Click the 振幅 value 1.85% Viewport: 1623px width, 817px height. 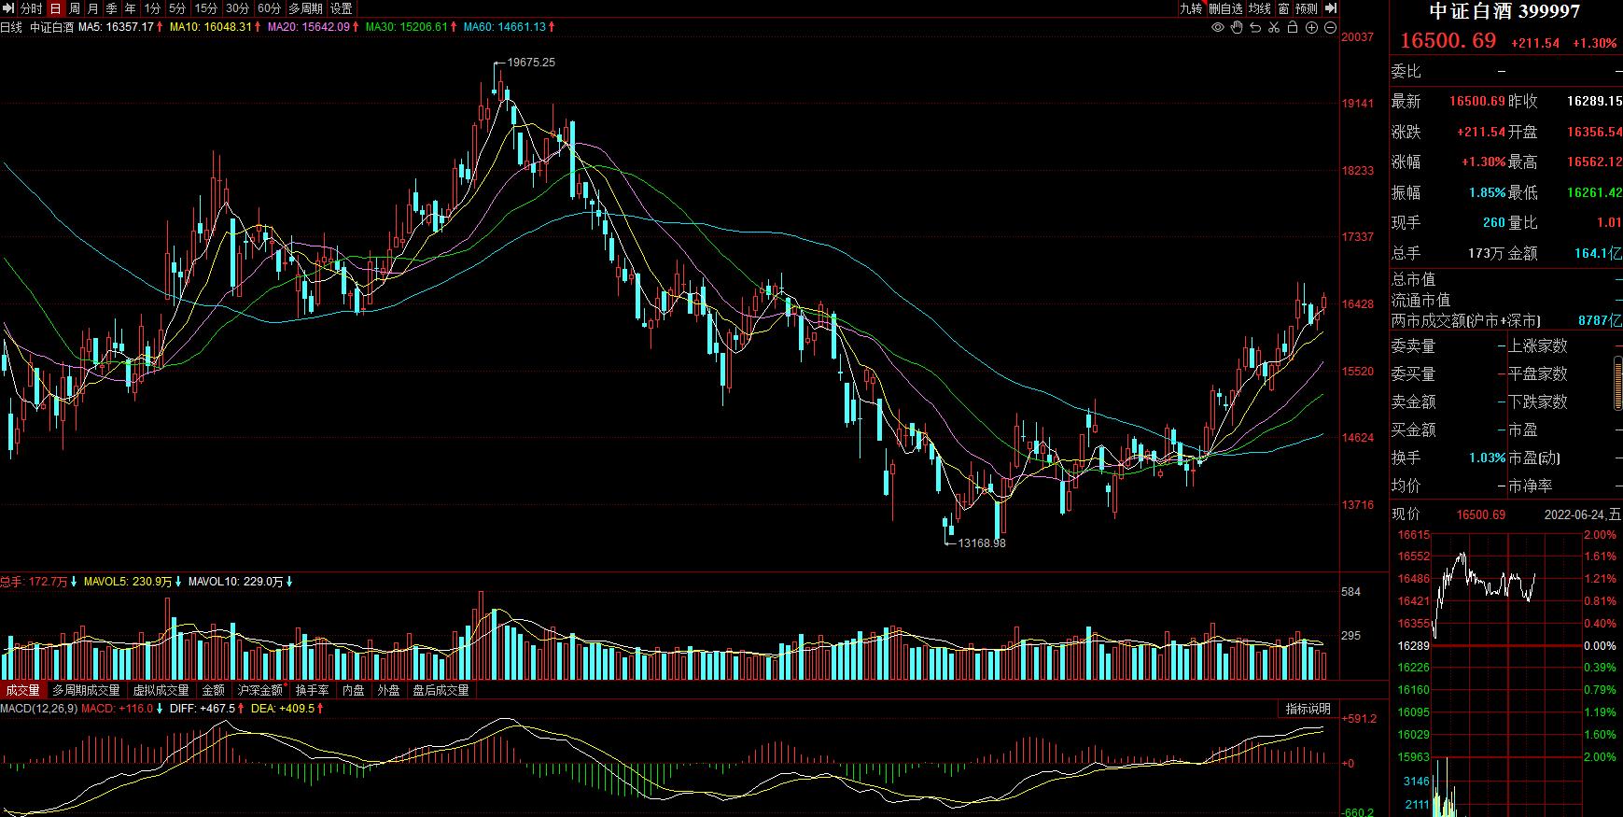(1487, 193)
